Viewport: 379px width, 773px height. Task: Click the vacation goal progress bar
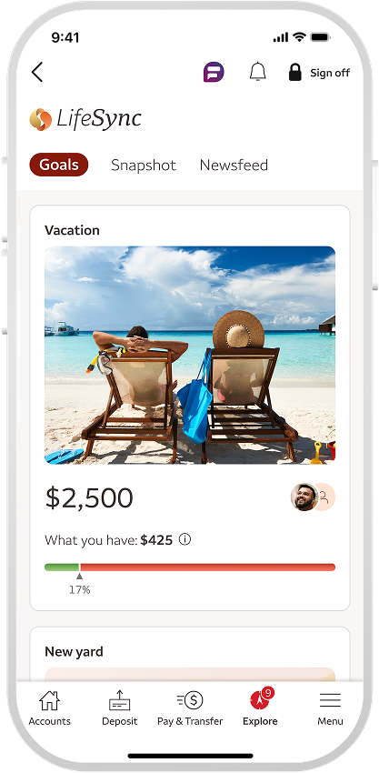click(190, 567)
